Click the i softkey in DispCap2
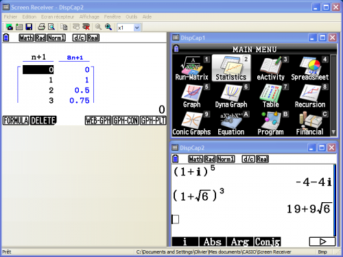This screenshot has height=257, width=343. 185,242
